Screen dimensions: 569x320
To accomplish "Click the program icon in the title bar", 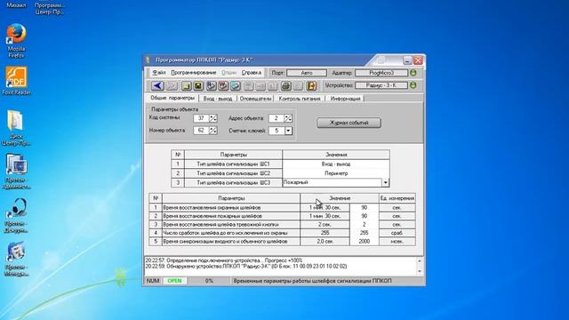I will [148, 60].
